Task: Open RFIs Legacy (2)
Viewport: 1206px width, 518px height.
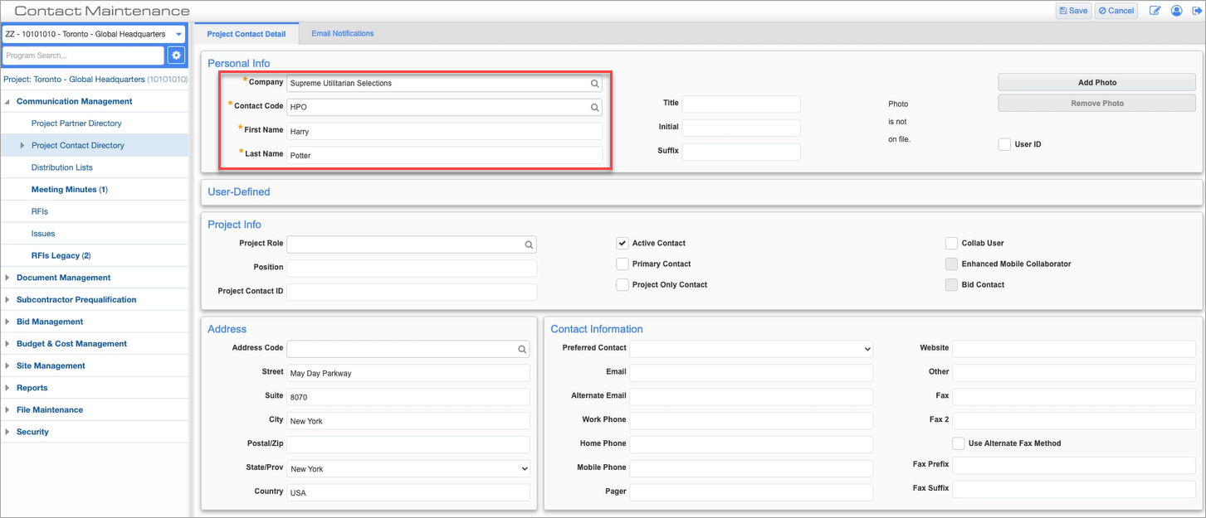Action: pyautogui.click(x=61, y=256)
